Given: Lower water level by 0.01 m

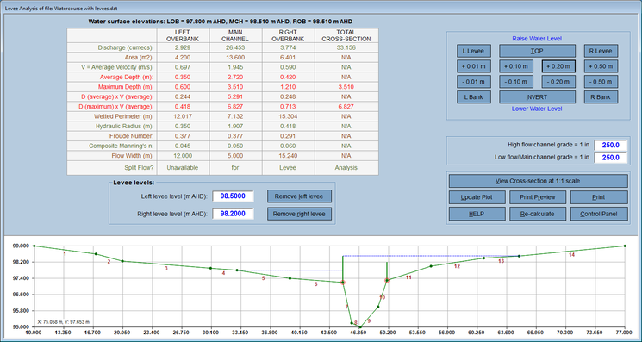Looking at the screenshot, I should click(474, 82).
